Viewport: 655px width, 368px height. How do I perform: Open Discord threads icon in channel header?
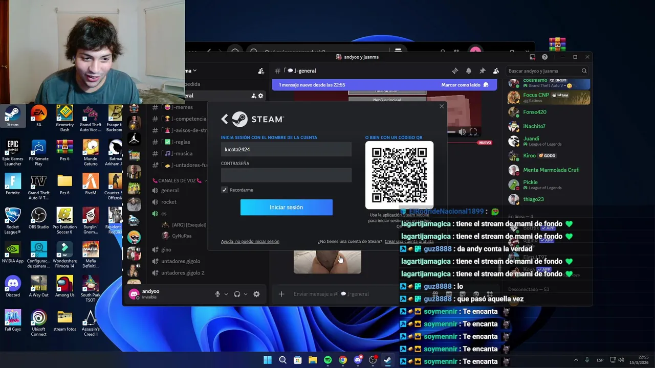[455, 71]
